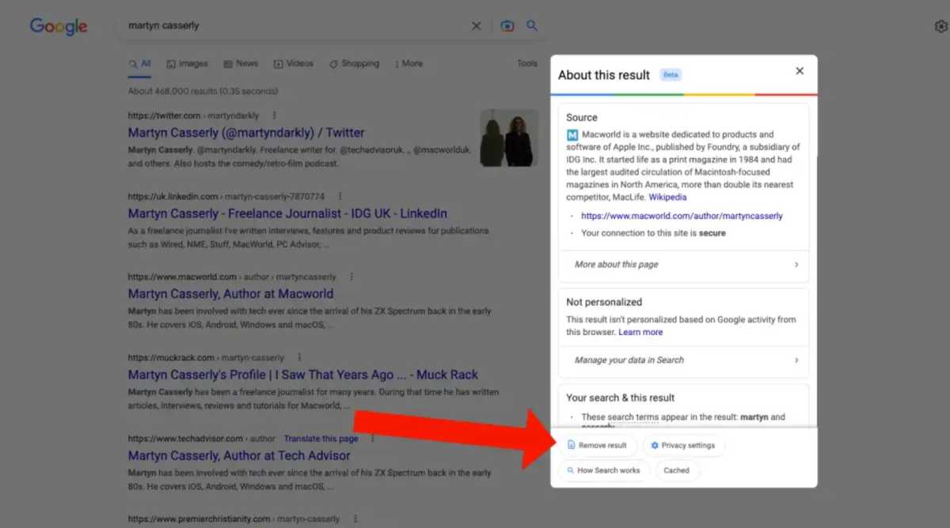The height and width of the screenshot is (528, 950).
Task: Expand More about this page
Action: [683, 265]
